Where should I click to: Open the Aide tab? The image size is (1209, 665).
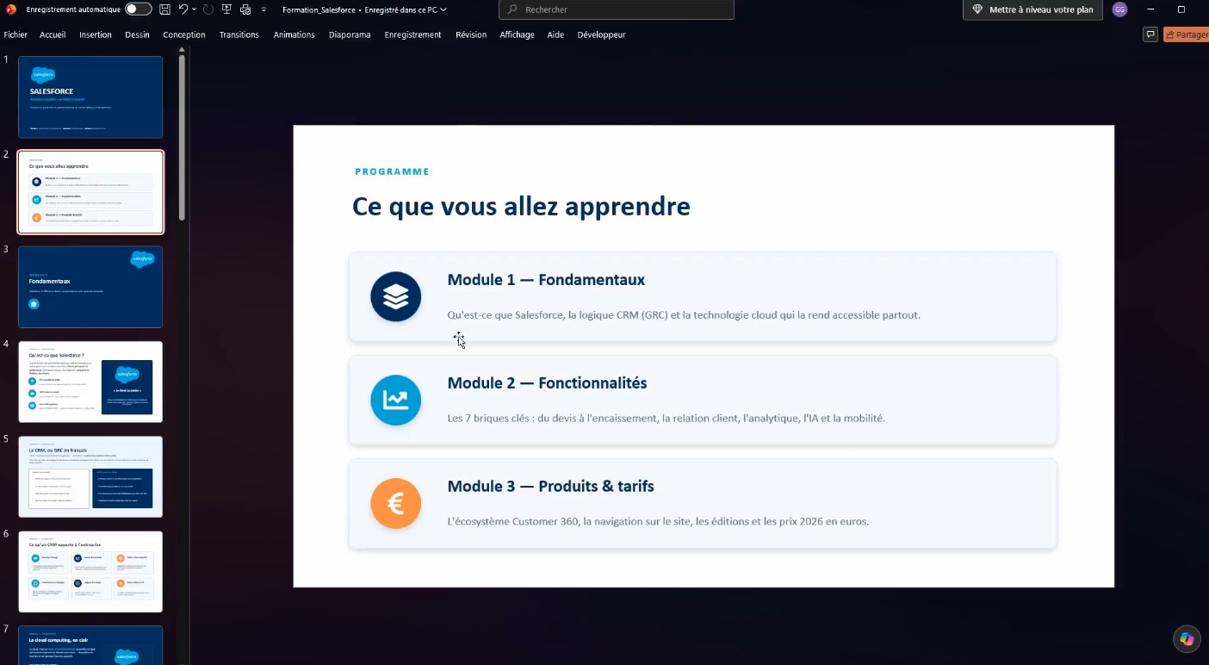tap(555, 35)
